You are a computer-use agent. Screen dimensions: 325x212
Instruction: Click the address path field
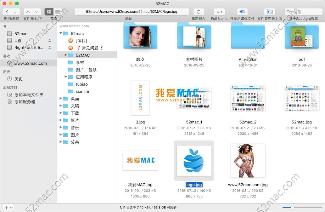132,12
